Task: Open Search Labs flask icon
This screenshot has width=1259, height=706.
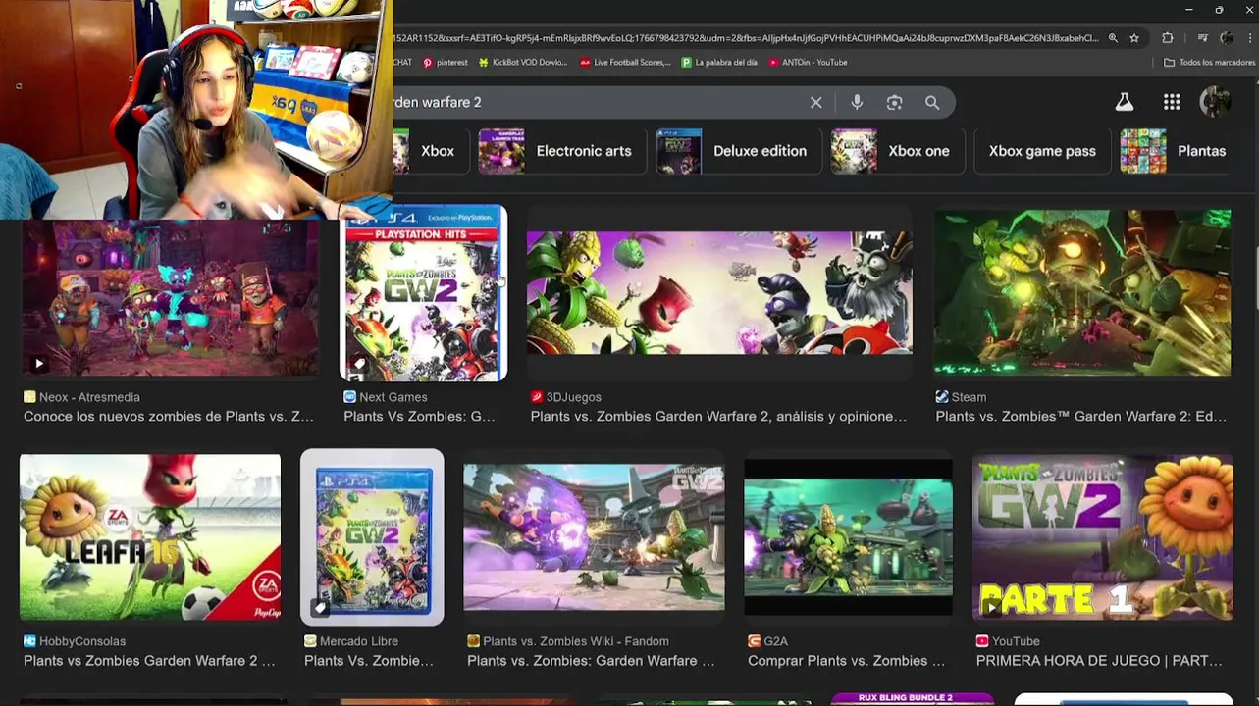Action: [1124, 102]
